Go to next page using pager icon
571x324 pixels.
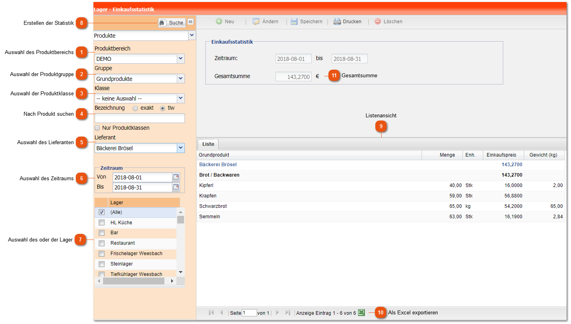click(x=277, y=312)
